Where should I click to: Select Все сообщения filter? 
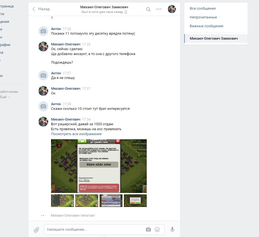[202, 9]
